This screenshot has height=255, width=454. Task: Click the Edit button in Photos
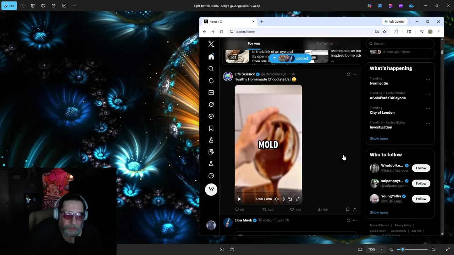click(x=9, y=6)
